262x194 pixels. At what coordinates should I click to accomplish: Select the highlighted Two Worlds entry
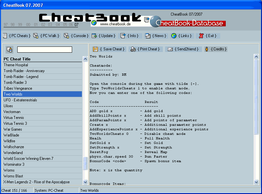[x=43, y=94]
